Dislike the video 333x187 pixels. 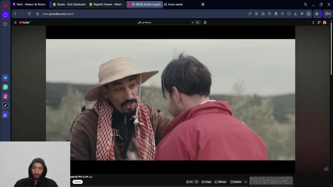point(197,182)
